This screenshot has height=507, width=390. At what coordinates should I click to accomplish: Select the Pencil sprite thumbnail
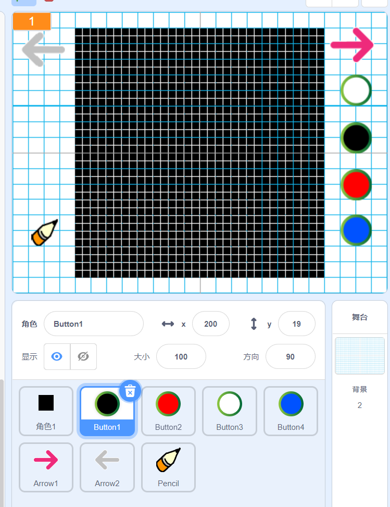pyautogui.click(x=168, y=467)
